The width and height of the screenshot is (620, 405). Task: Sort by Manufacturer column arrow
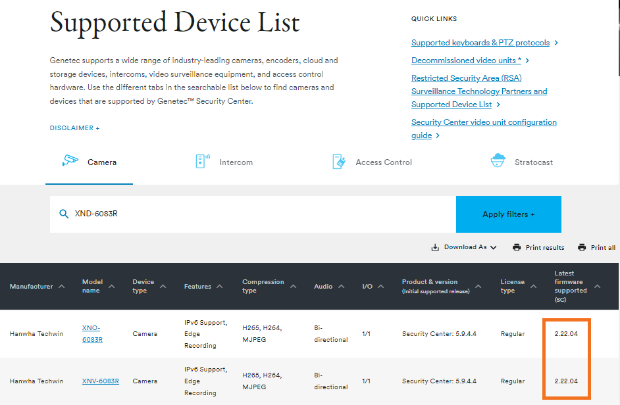click(62, 286)
